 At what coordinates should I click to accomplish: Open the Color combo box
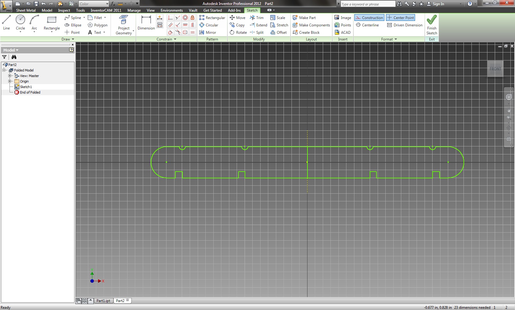(94, 4)
